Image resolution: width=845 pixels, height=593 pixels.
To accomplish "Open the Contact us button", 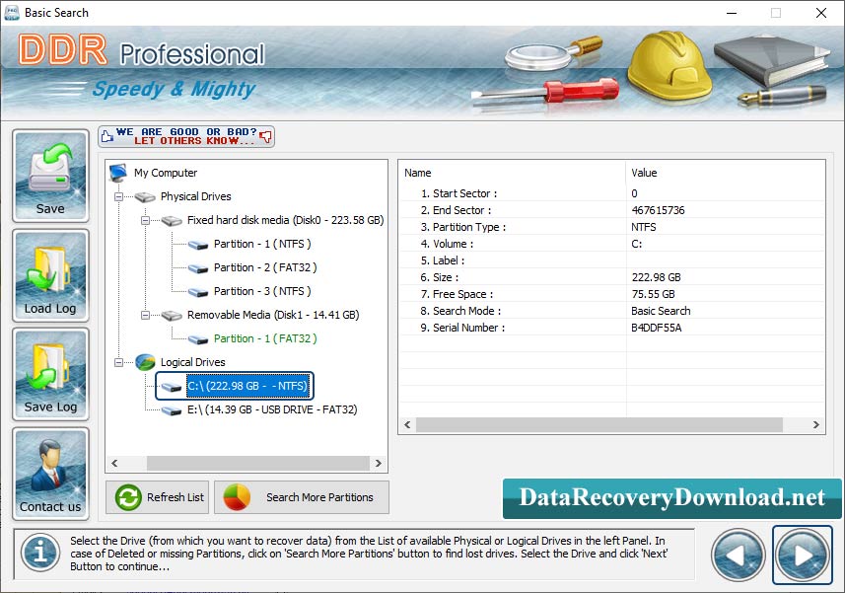I will (x=50, y=474).
